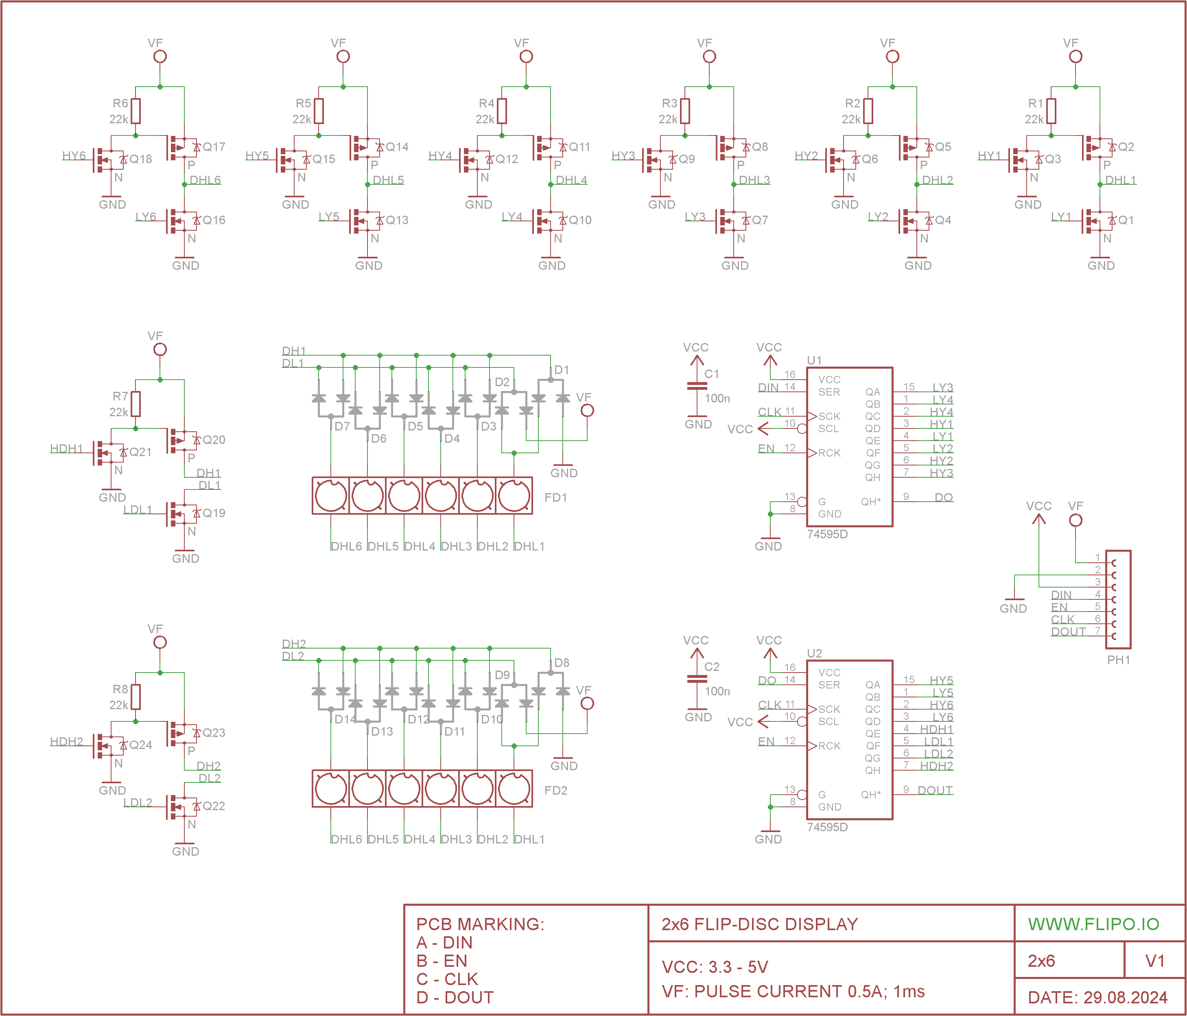Click the DHL6 label under FD1
The height and width of the screenshot is (1016, 1187).
[x=346, y=546]
